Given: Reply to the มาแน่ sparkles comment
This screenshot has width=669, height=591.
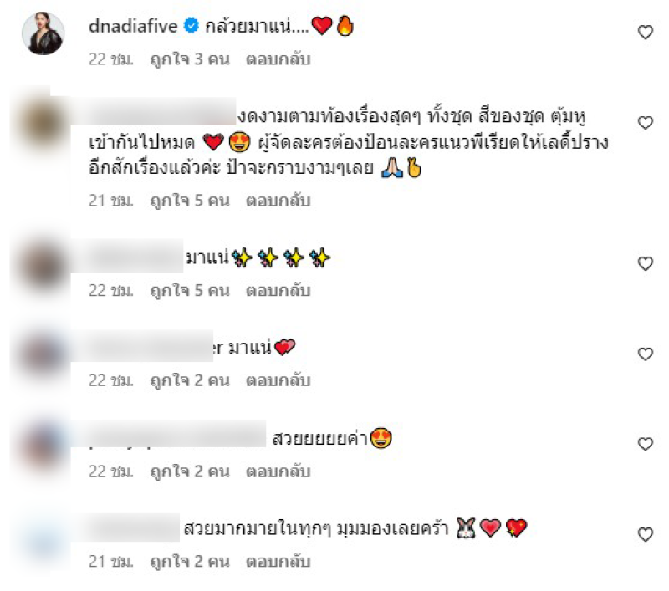Looking at the screenshot, I should click(x=278, y=291).
